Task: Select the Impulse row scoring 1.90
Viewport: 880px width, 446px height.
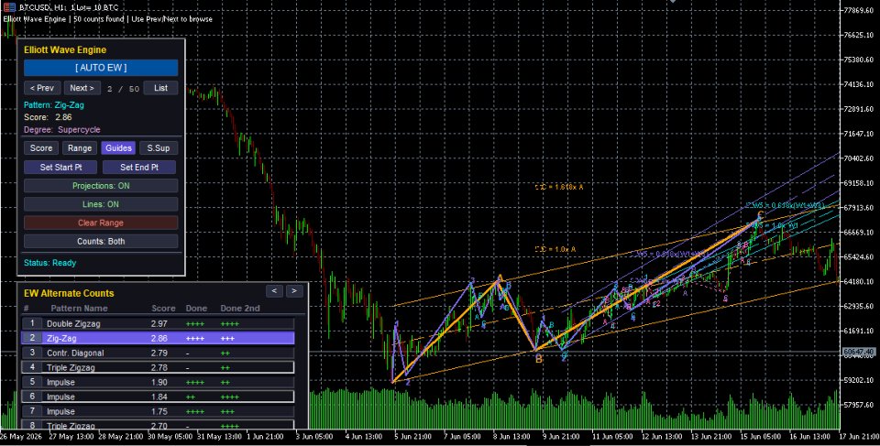Action: [158, 382]
